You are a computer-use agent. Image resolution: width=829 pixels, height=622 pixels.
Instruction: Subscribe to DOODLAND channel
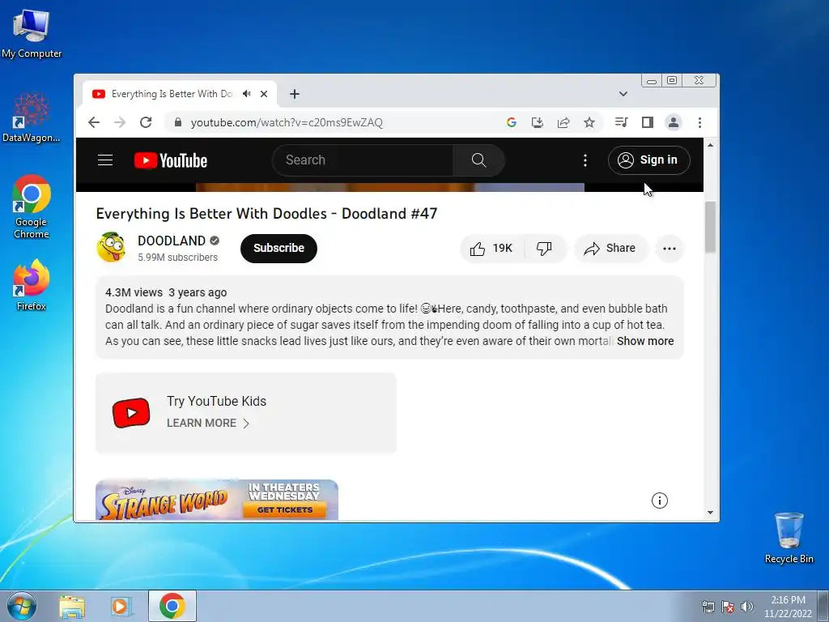(278, 249)
